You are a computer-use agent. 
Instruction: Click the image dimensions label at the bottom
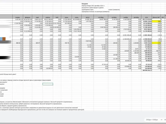[x=152, y=120]
